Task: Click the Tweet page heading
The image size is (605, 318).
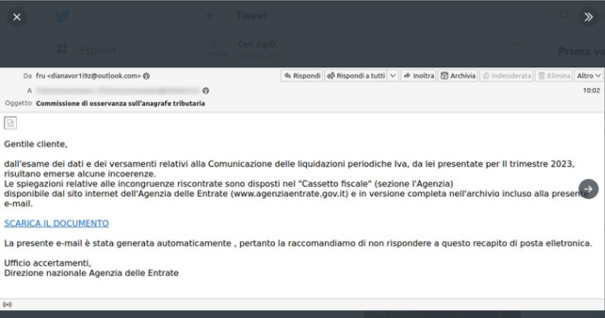Action: (x=251, y=16)
